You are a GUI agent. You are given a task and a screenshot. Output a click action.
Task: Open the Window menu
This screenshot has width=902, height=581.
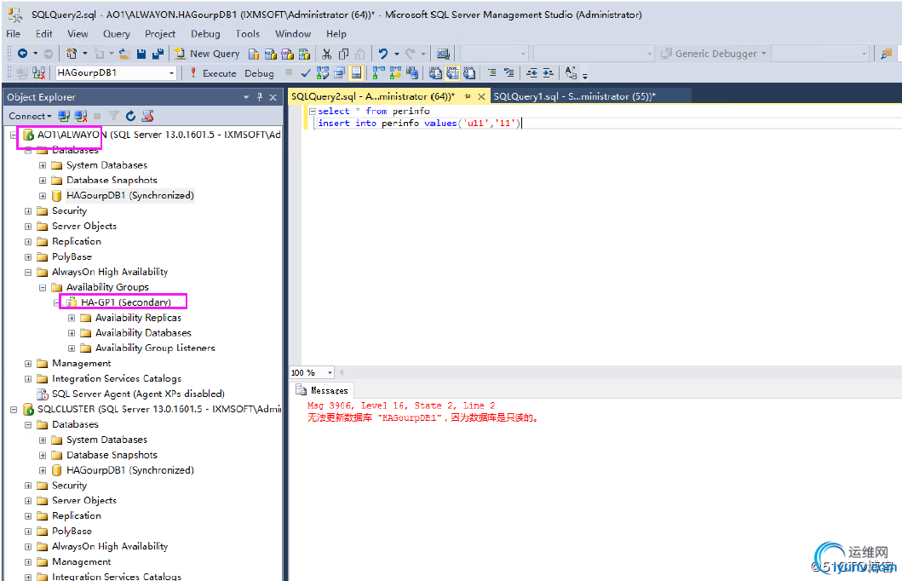[x=293, y=34]
